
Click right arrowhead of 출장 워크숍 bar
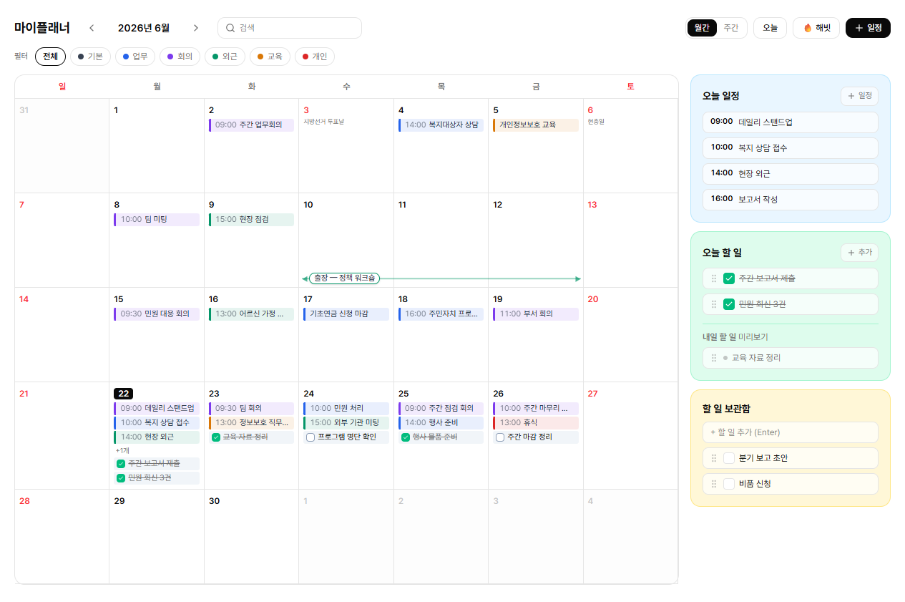(578, 278)
